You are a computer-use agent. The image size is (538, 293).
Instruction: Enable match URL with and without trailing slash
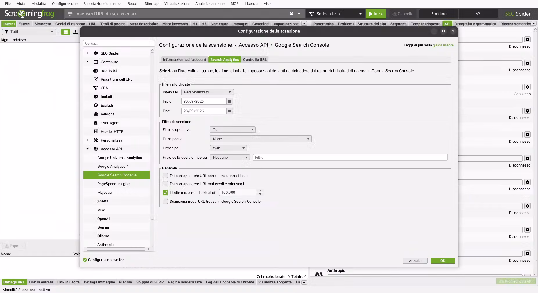coord(165,176)
